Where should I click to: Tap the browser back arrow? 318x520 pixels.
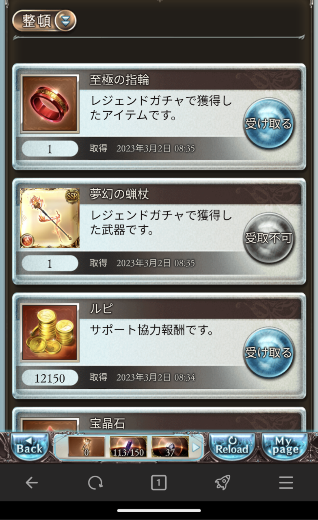point(32,483)
